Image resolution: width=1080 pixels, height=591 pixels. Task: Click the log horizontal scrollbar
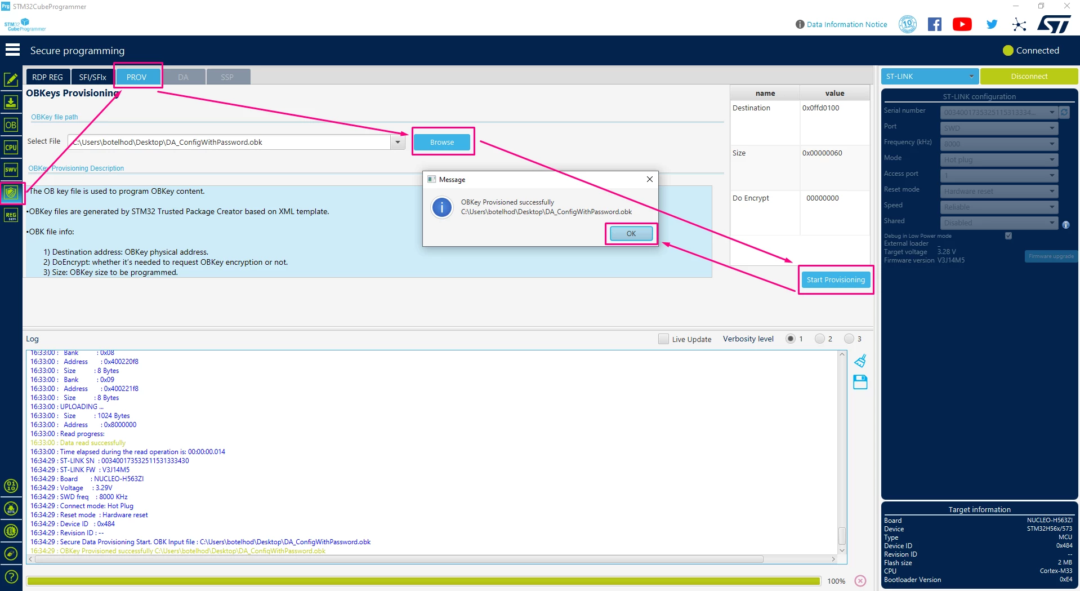click(x=400, y=559)
